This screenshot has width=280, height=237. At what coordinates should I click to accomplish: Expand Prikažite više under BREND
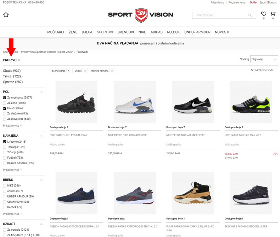pos(12,214)
